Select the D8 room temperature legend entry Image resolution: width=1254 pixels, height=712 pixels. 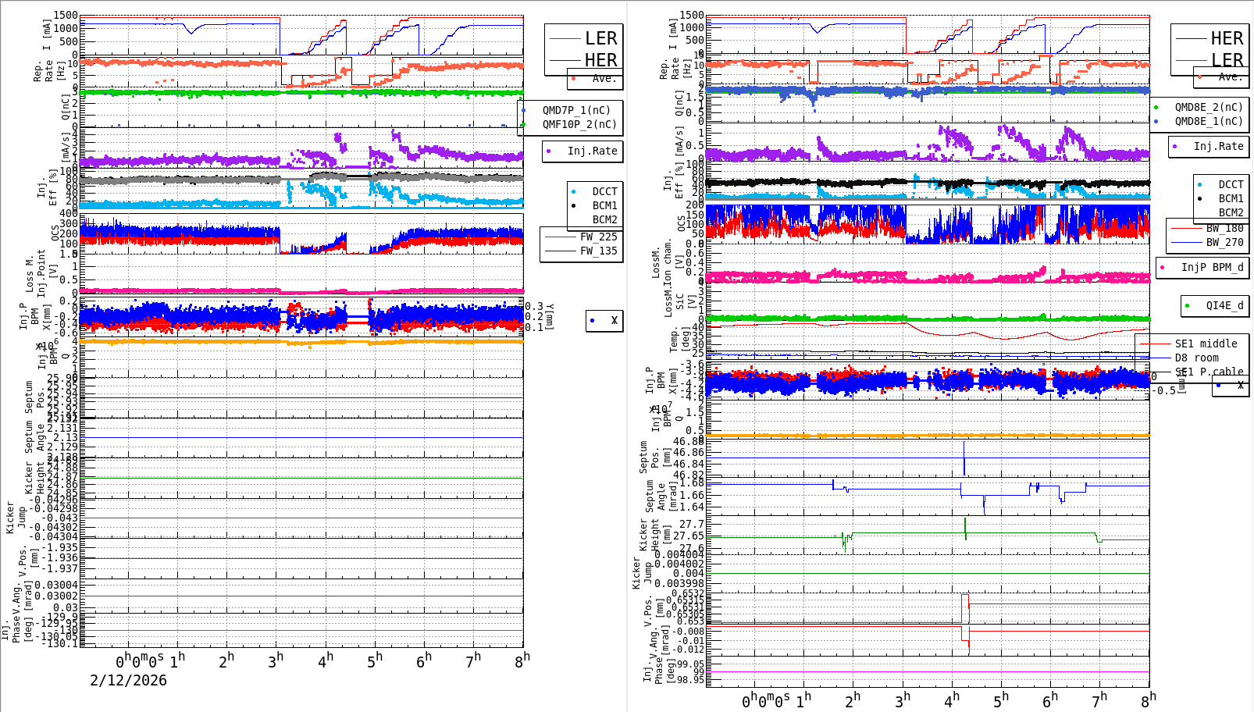pos(1196,358)
